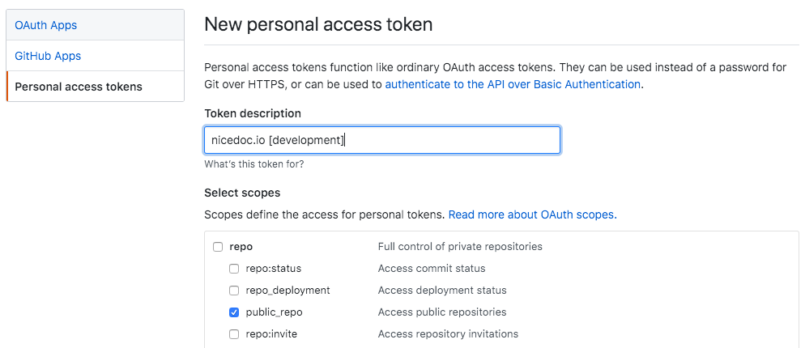The image size is (805, 348).
Task: Click the Select scopes heading
Action: point(242,193)
